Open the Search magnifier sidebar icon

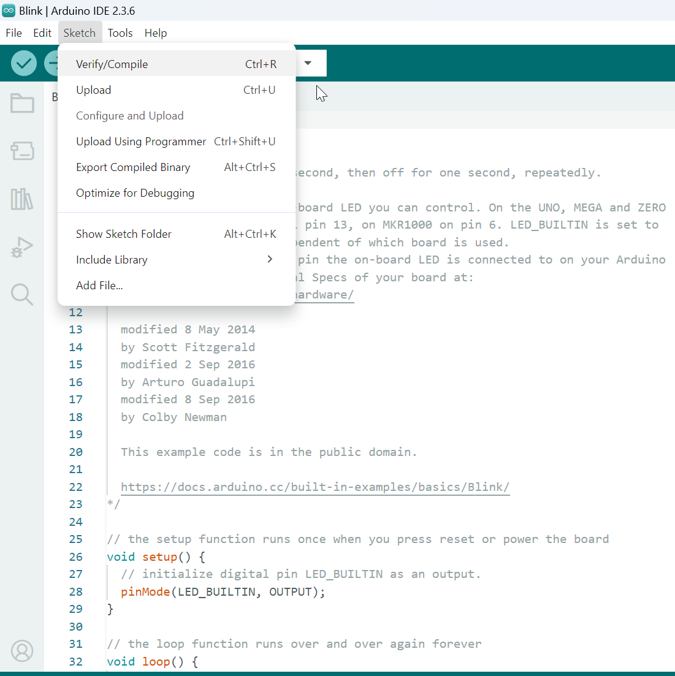pyautogui.click(x=22, y=295)
